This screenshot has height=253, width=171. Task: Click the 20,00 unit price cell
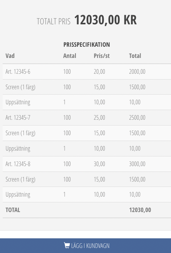coord(99,71)
